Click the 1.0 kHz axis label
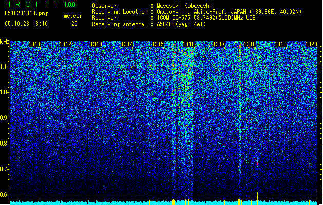 point(5,92)
